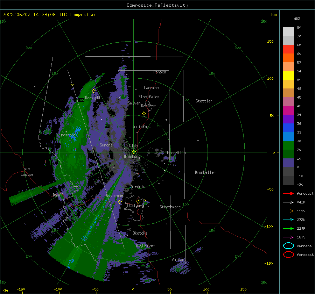The image size is (315, 294).
Task: Select the yellow 54 dBZ swatch
Action: coord(288,75)
